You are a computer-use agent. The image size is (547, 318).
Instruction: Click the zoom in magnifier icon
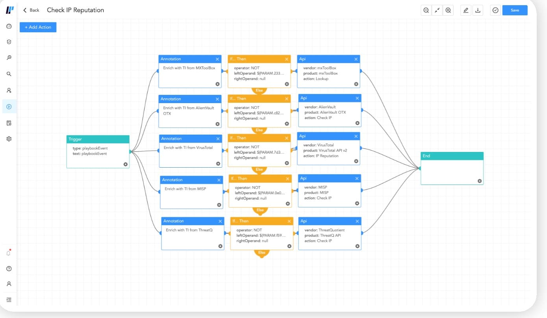448,11
